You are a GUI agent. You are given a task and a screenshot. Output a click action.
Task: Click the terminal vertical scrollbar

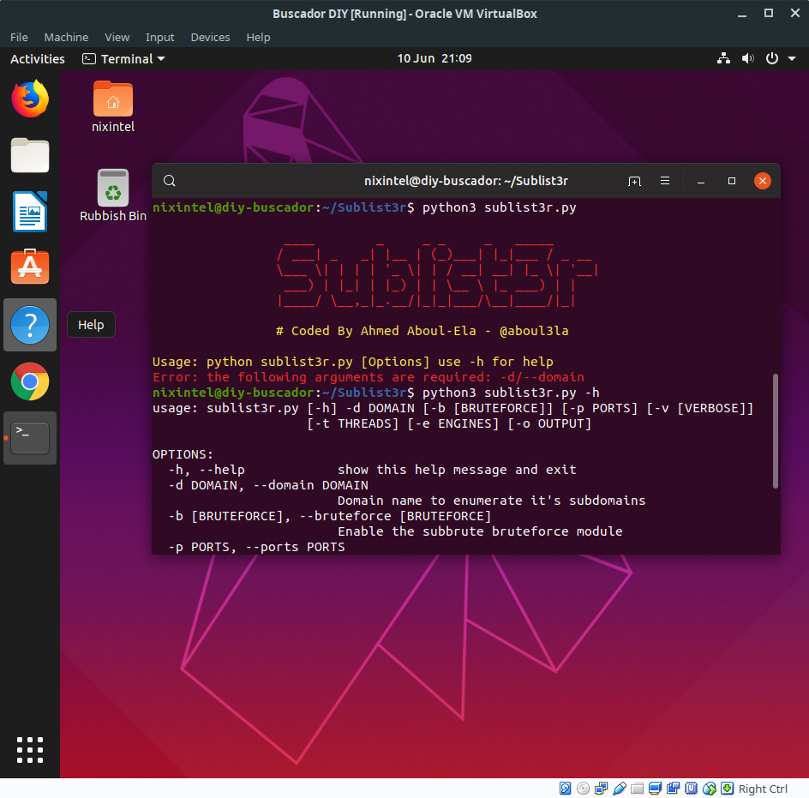coord(776,430)
